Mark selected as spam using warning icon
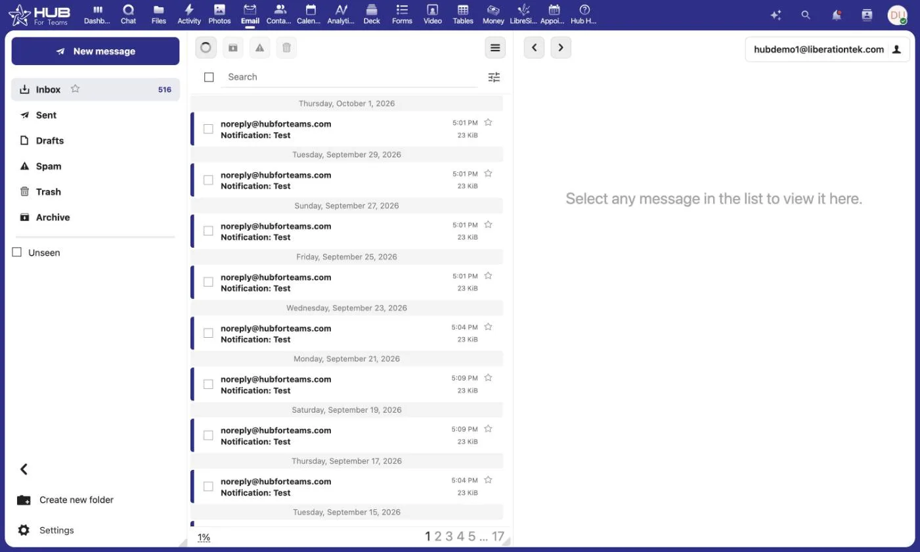This screenshot has width=920, height=552. pos(260,47)
